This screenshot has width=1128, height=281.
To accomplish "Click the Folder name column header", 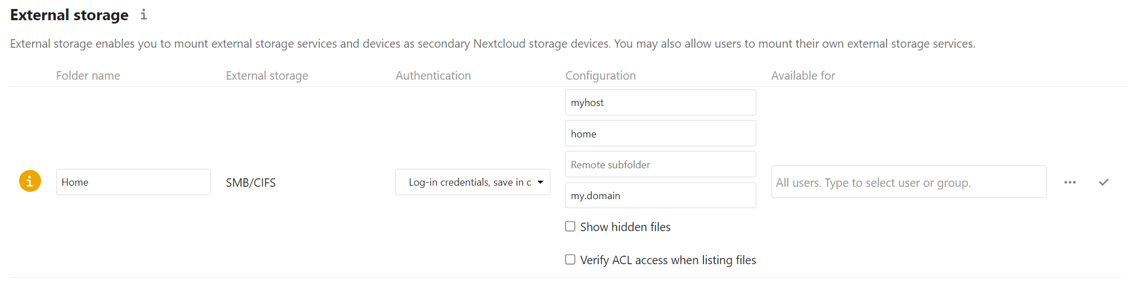I will (x=88, y=76).
